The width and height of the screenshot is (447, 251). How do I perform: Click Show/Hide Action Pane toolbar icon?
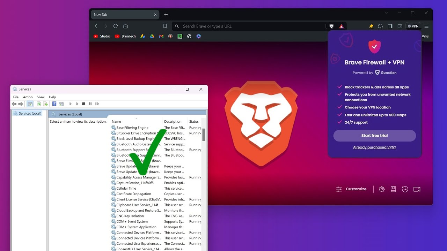point(61,104)
